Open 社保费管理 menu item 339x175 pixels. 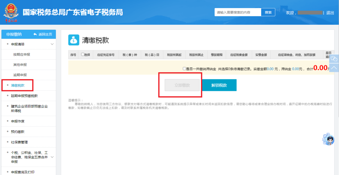click(19, 142)
